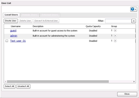Image resolution: width=139 pixels, height=98 pixels.
Task: Sort by the Username column header
Action: pyautogui.click(x=16, y=26)
